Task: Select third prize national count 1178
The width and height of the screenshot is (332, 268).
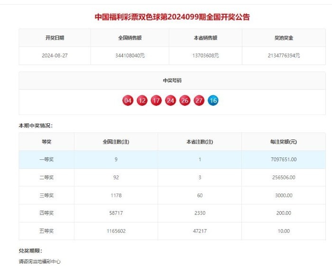Action: (x=116, y=195)
